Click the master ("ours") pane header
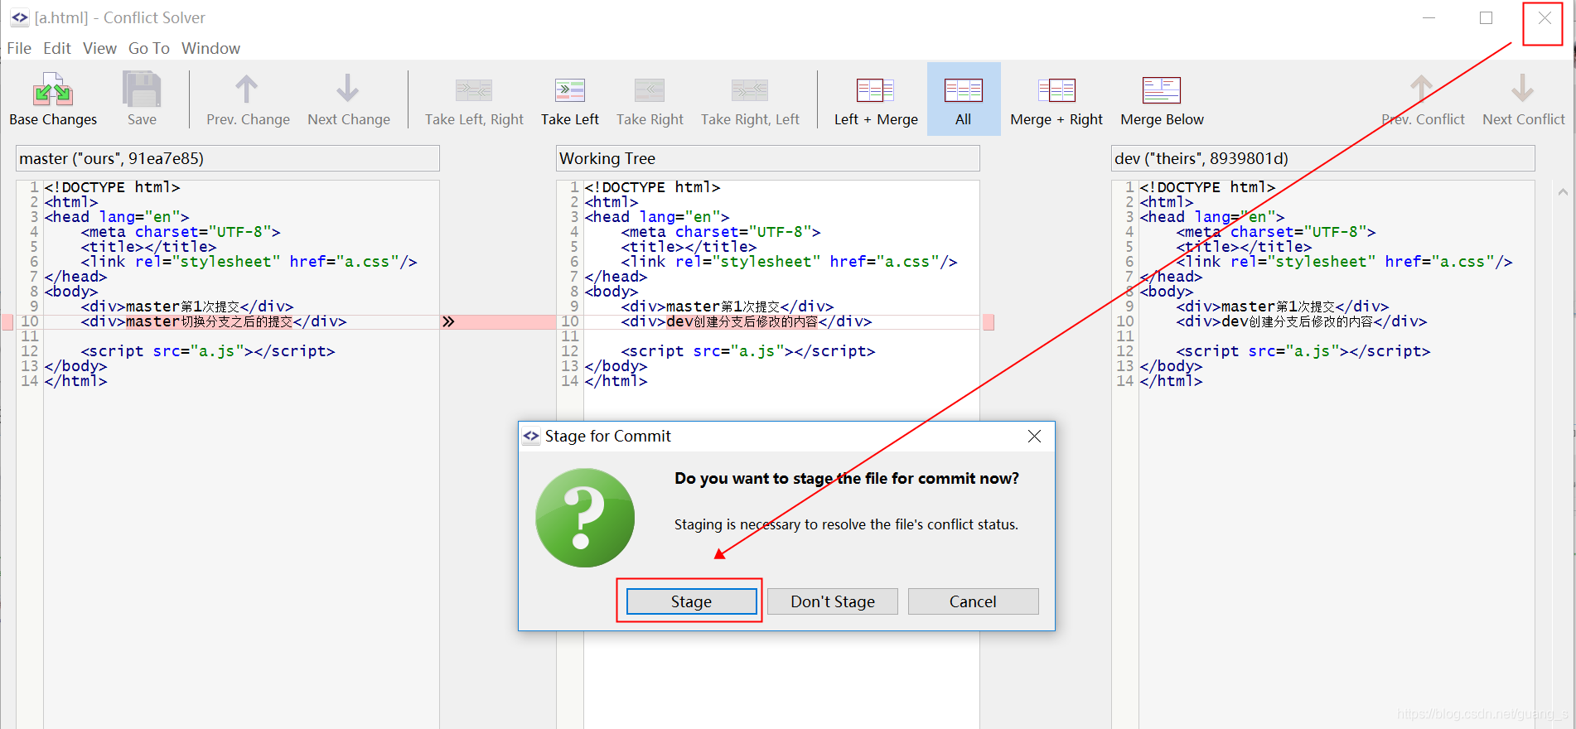Viewport: 1576px width, 729px height. (228, 158)
